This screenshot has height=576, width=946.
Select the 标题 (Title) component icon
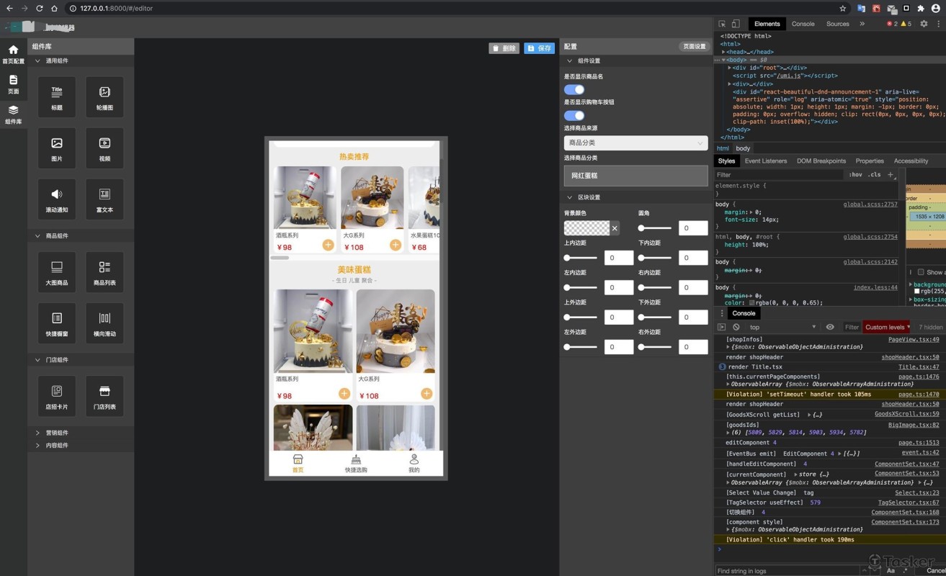click(x=57, y=97)
